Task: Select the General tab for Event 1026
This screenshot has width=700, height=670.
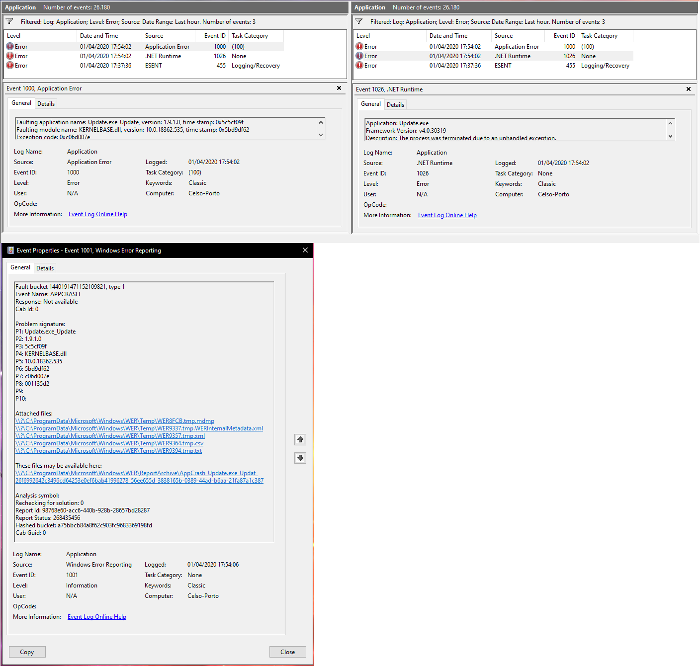Action: [x=370, y=104]
